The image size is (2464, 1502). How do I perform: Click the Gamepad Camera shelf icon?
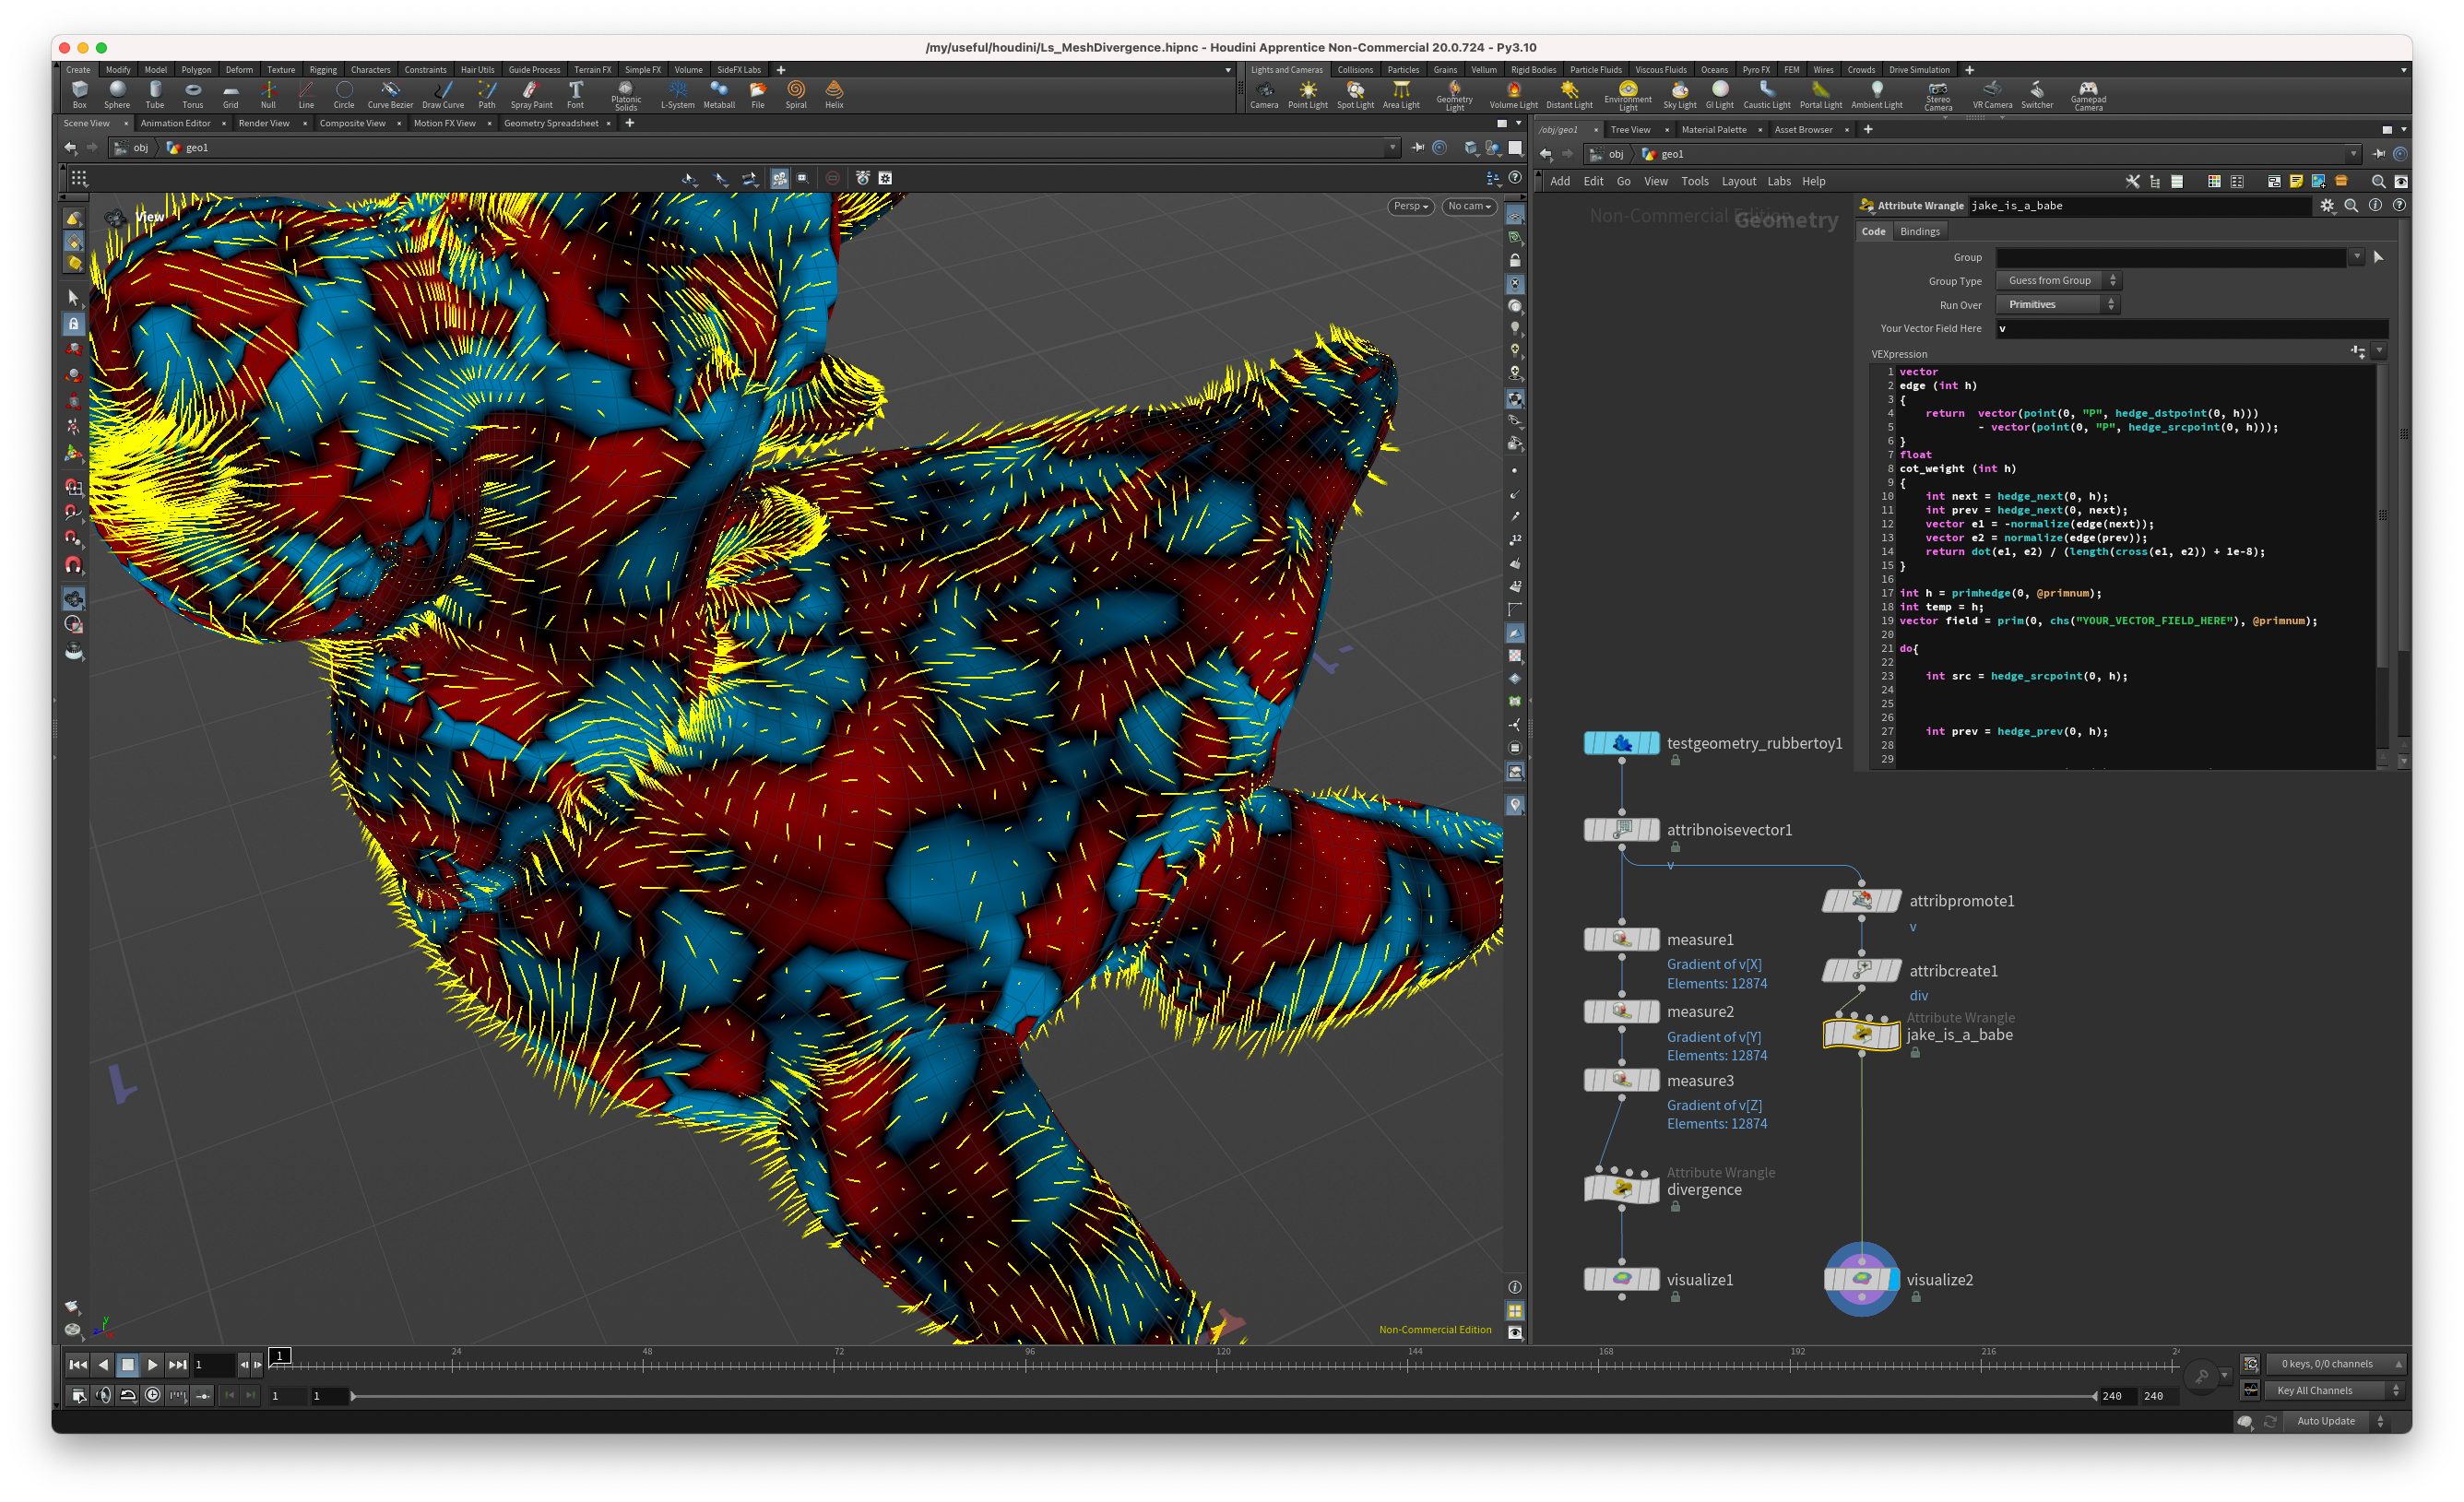click(2087, 94)
